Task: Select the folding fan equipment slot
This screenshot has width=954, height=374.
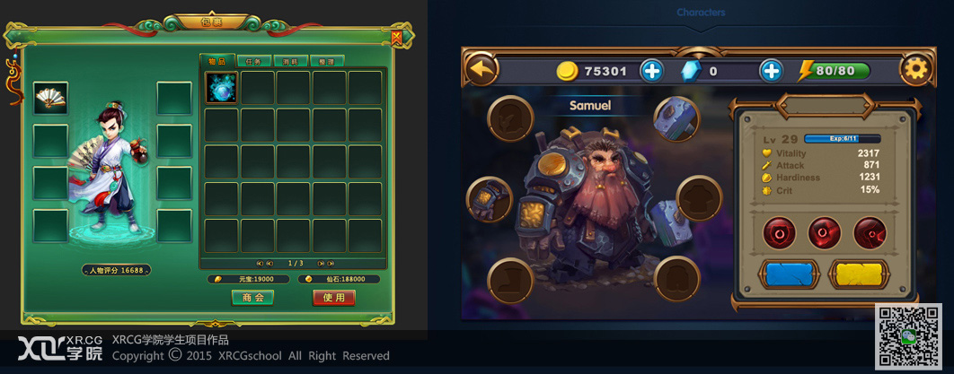Action: pyautogui.click(x=50, y=99)
